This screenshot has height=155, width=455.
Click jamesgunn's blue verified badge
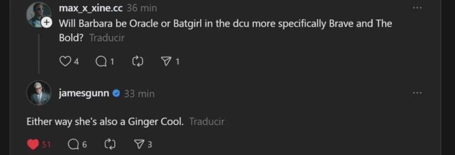click(x=116, y=93)
